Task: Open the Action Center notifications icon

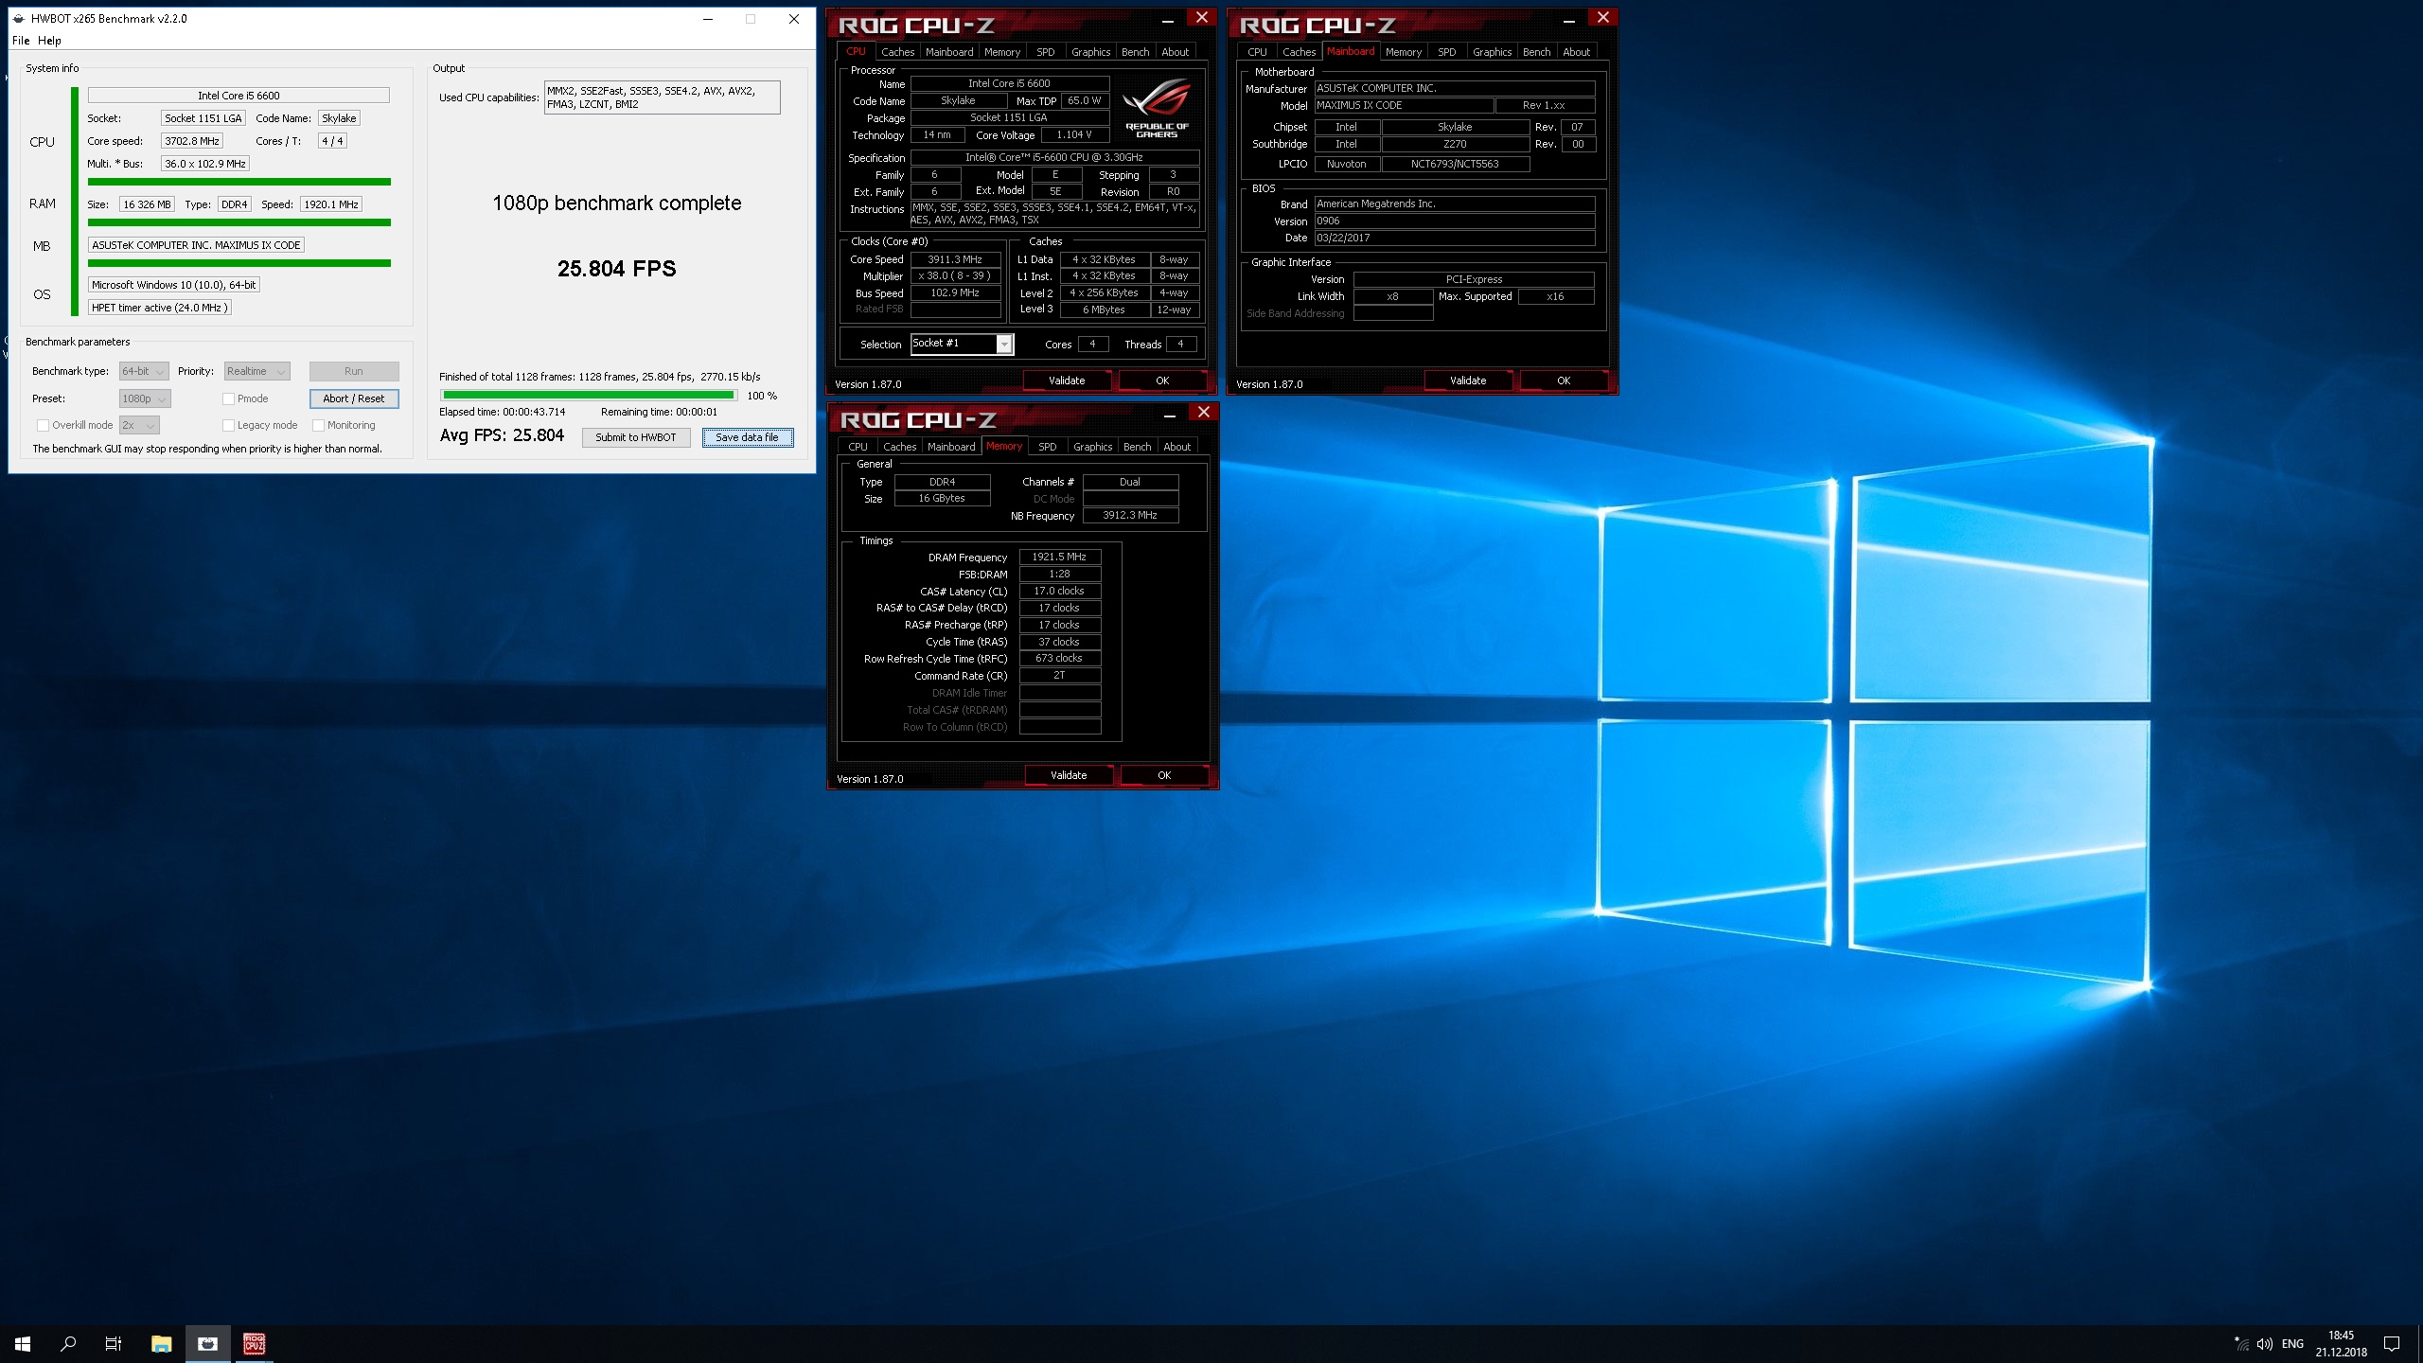Action: coord(2392,1344)
